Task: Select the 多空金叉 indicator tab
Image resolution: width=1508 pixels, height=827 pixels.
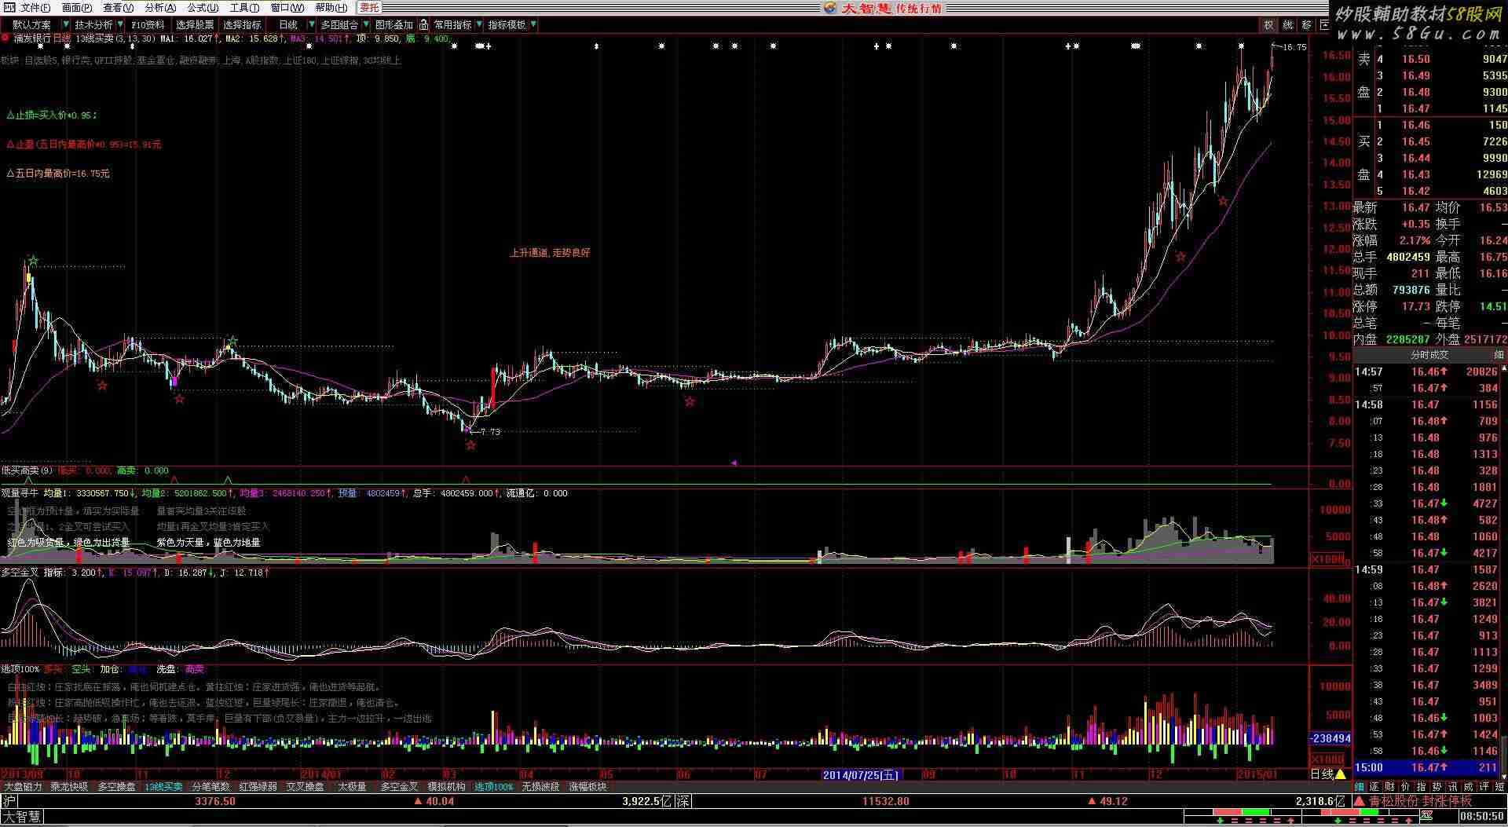Action: (399, 786)
